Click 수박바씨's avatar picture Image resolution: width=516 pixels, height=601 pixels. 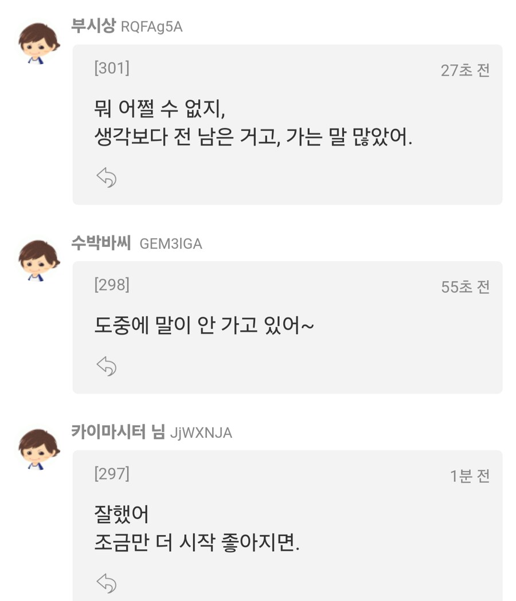[39, 261]
